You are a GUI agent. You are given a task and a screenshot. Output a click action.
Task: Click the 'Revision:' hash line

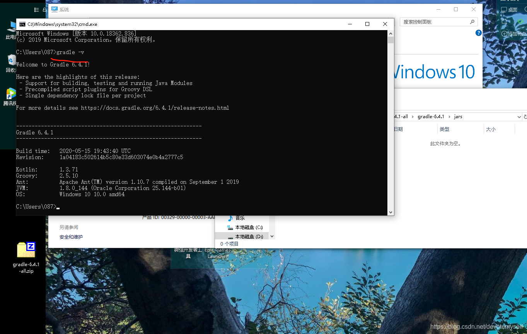(x=99, y=157)
